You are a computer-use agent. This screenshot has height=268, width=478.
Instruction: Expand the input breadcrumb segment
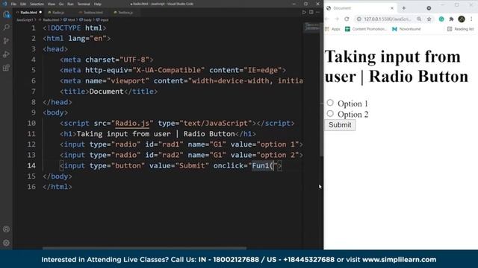pyautogui.click(x=102, y=20)
